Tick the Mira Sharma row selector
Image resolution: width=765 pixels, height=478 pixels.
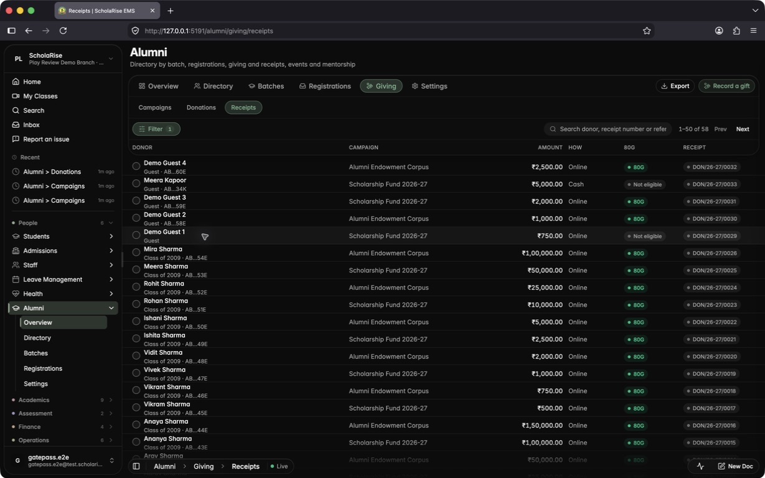[x=136, y=253]
